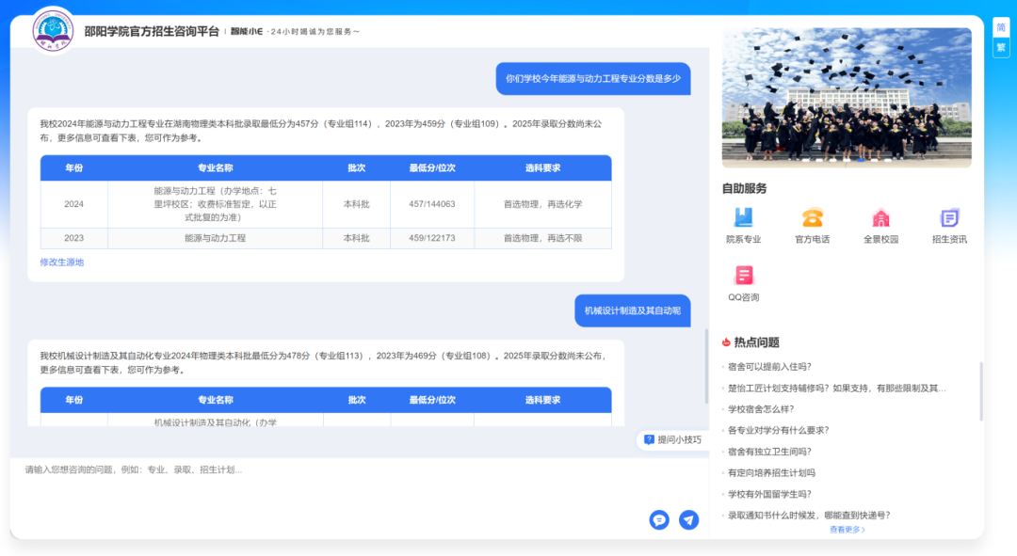Image resolution: width=1017 pixels, height=556 pixels.
Task: Open the 招生资讯 news icon
Action: [x=949, y=218]
